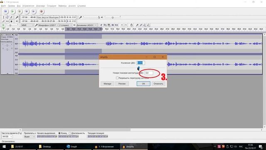Open the Файл menu
The image size is (266, 150).
3,6
